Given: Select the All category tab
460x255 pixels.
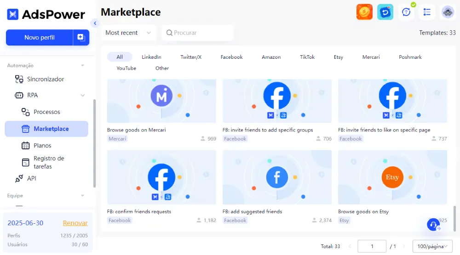Looking at the screenshot, I should (120, 57).
